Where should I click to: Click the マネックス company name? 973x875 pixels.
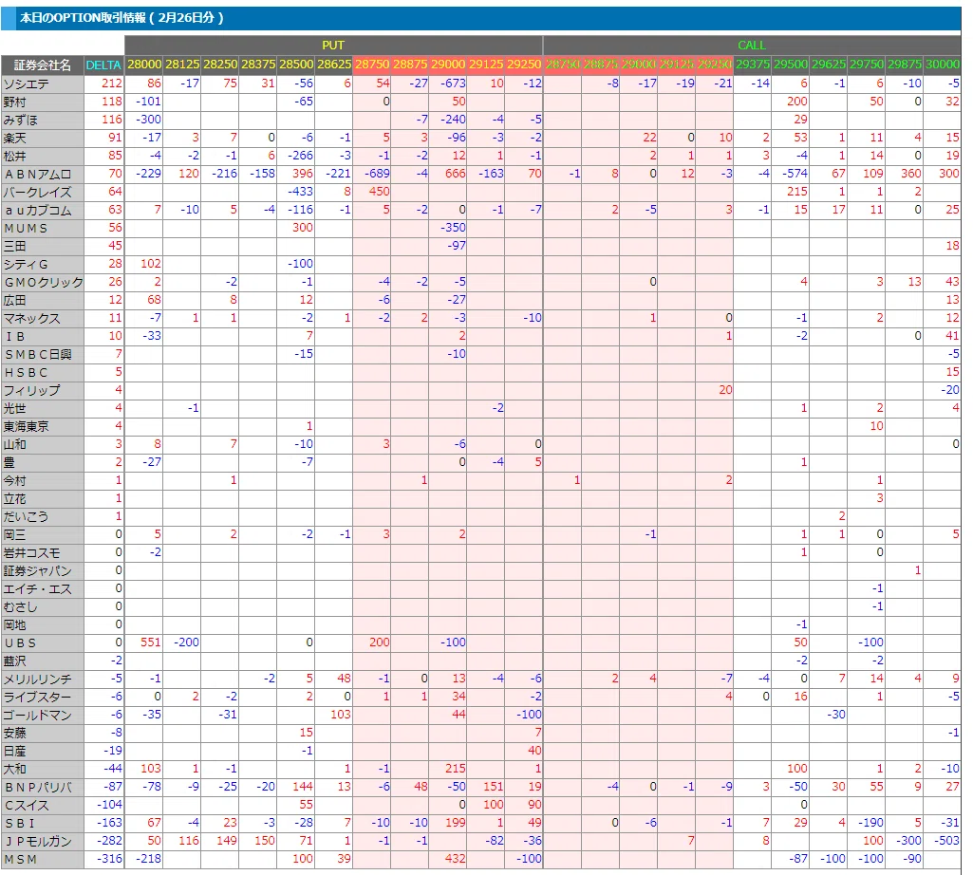pos(32,318)
